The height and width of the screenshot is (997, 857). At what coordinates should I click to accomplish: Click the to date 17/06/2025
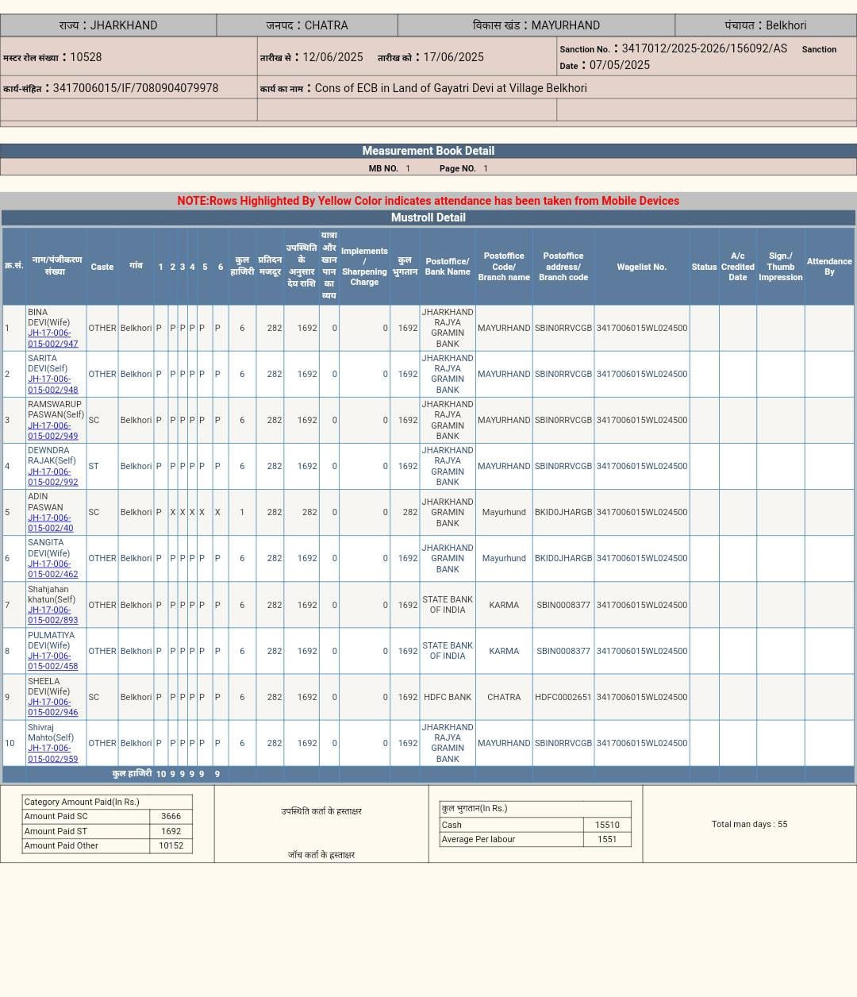pyautogui.click(x=453, y=57)
